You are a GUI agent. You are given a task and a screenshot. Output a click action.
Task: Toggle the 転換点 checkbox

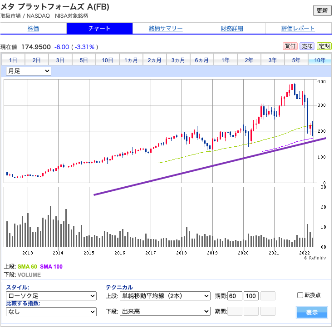[x=300, y=295]
